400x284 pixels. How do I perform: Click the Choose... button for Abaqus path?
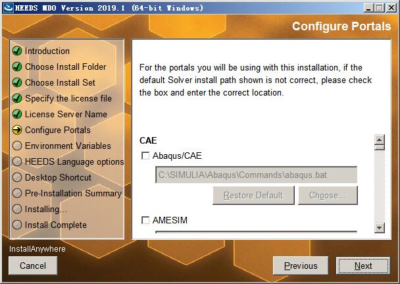[x=328, y=196]
